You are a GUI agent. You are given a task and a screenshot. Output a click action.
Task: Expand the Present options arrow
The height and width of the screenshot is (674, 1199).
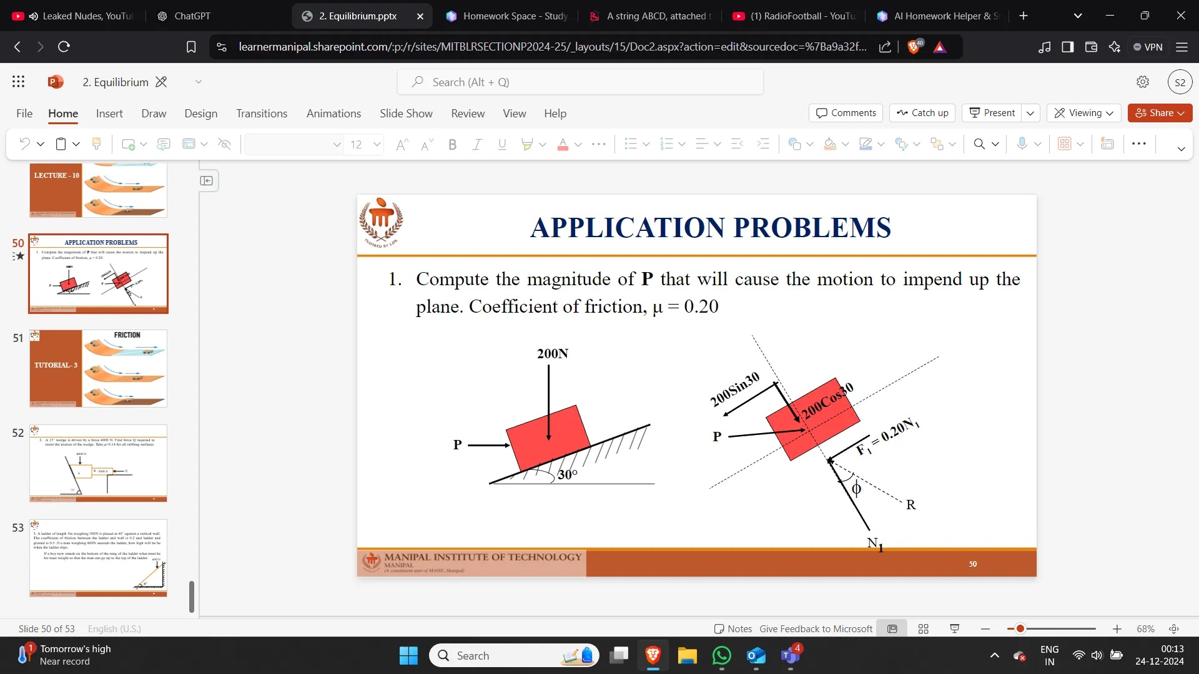click(x=1030, y=113)
